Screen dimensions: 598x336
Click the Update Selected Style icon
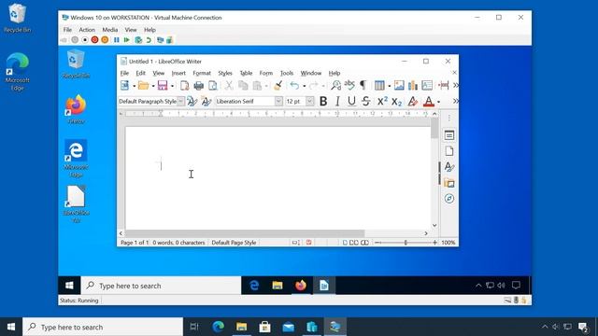[x=192, y=102]
